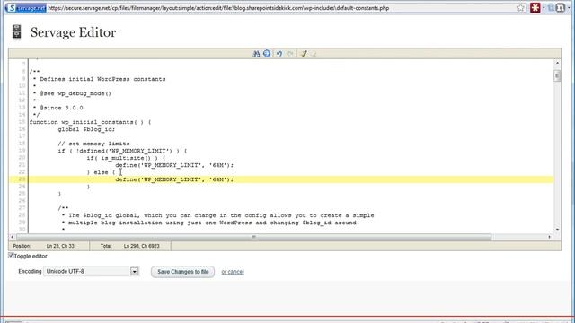The image size is (575, 323).
Task: Click line 21 define WP_MEMORY_LIMIT statement
Action: pyautogui.click(x=174, y=165)
